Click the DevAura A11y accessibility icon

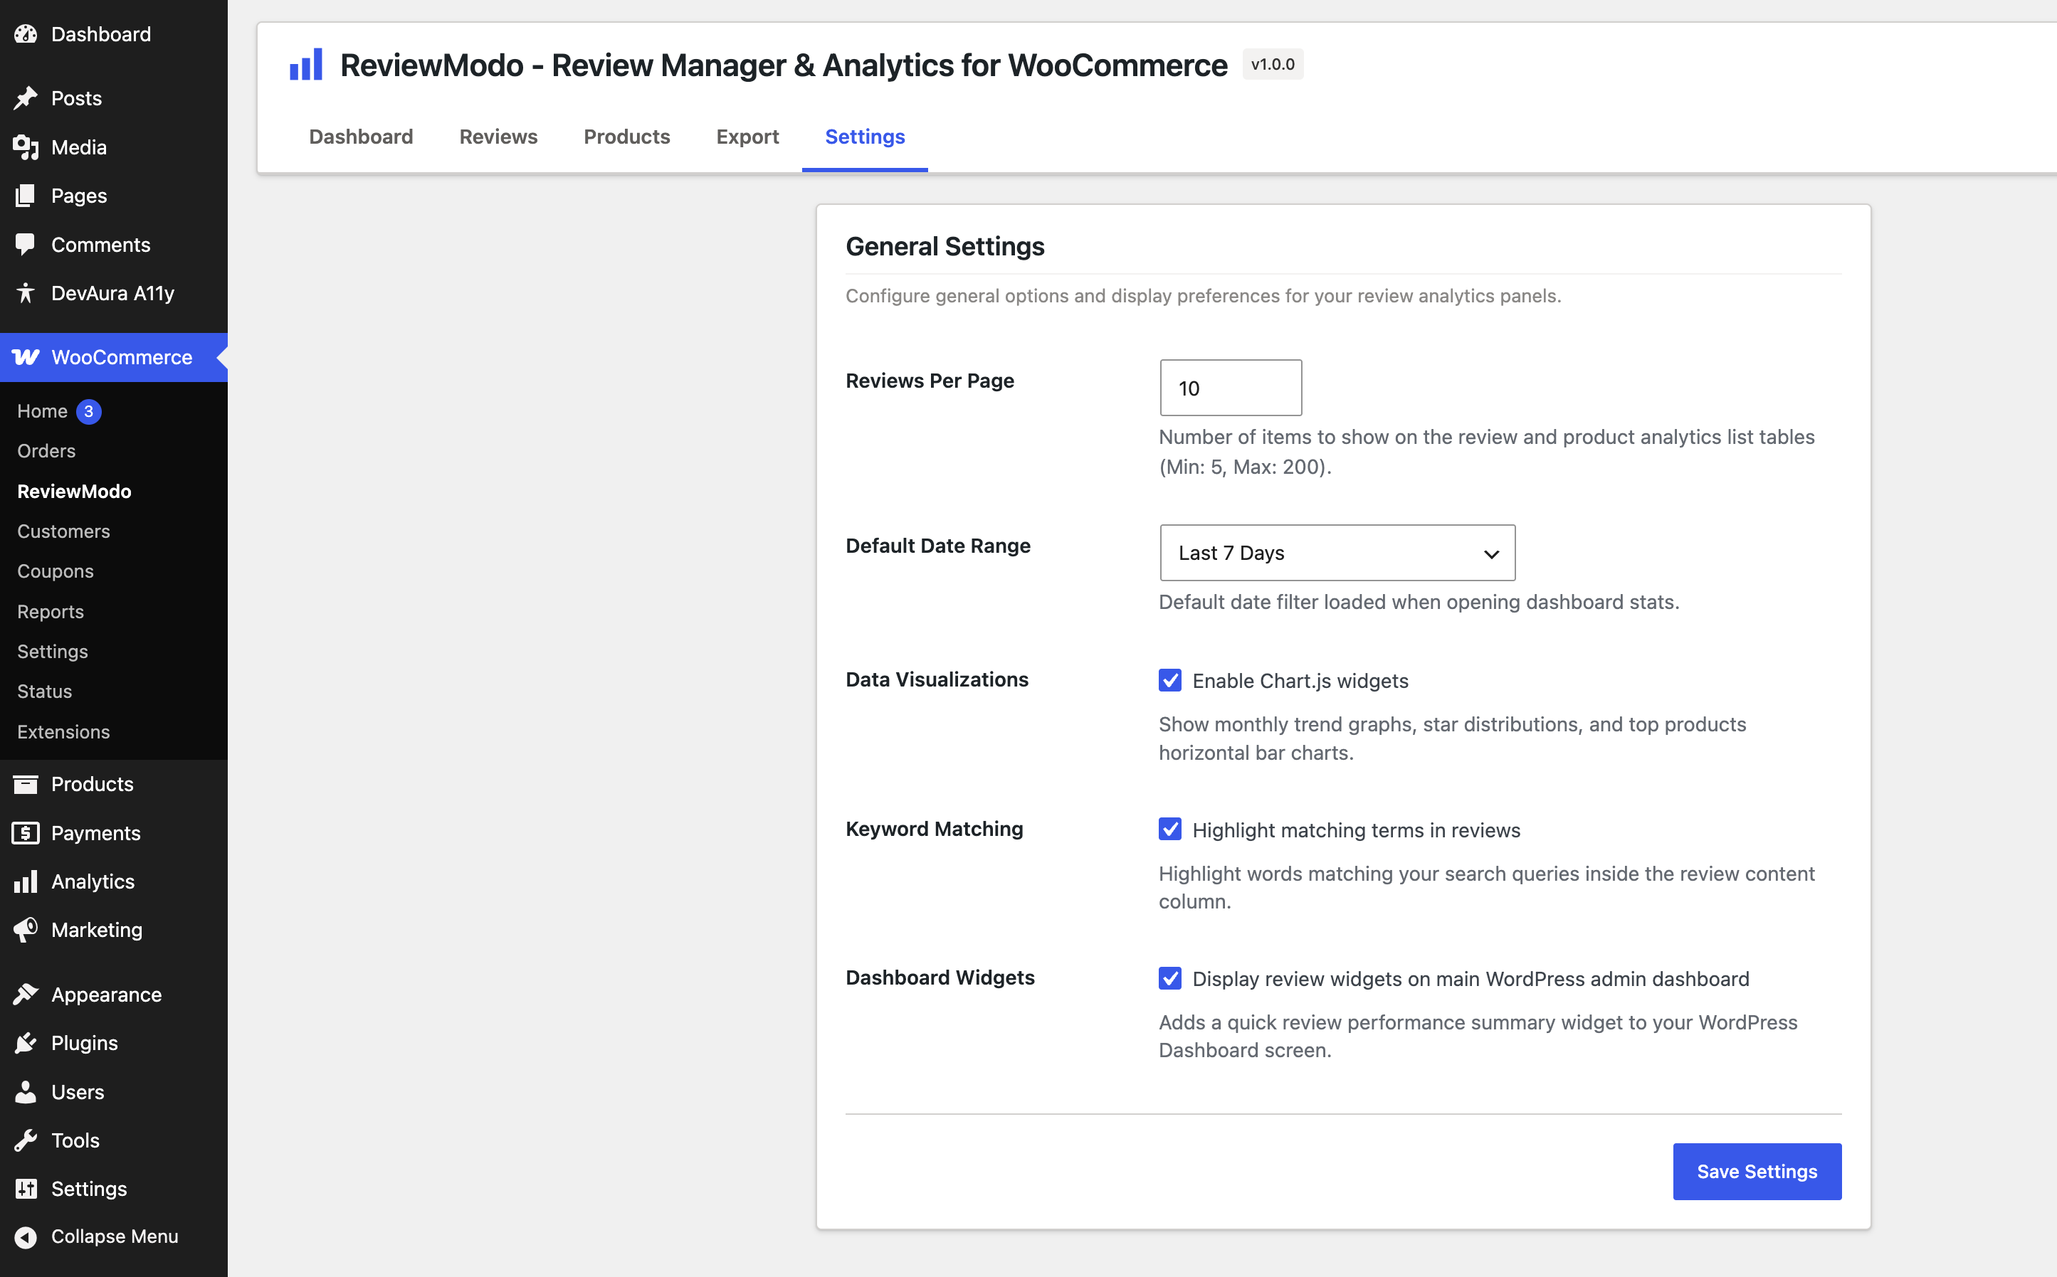point(26,292)
